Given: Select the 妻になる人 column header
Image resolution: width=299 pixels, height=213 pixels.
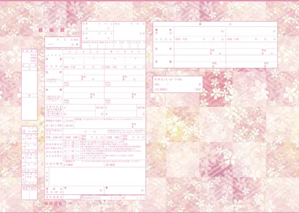Looking at the screenshot, I should click(x=125, y=52).
